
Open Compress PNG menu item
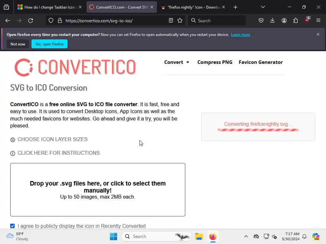(x=215, y=62)
